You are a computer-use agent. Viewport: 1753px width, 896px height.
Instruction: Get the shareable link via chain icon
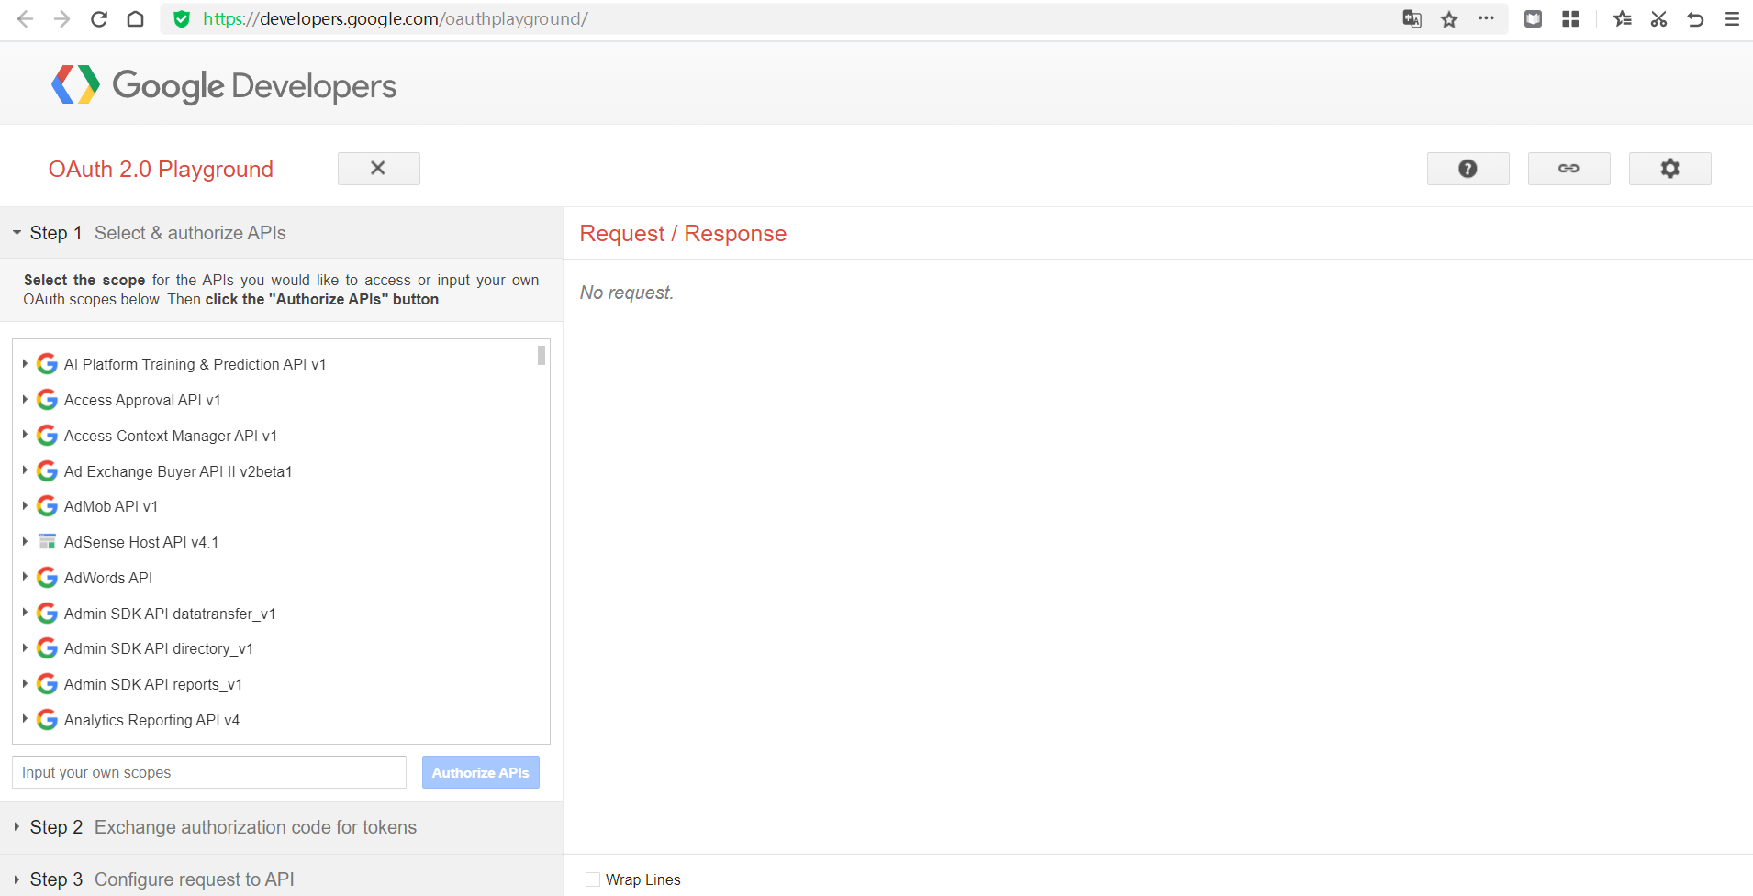(1569, 169)
